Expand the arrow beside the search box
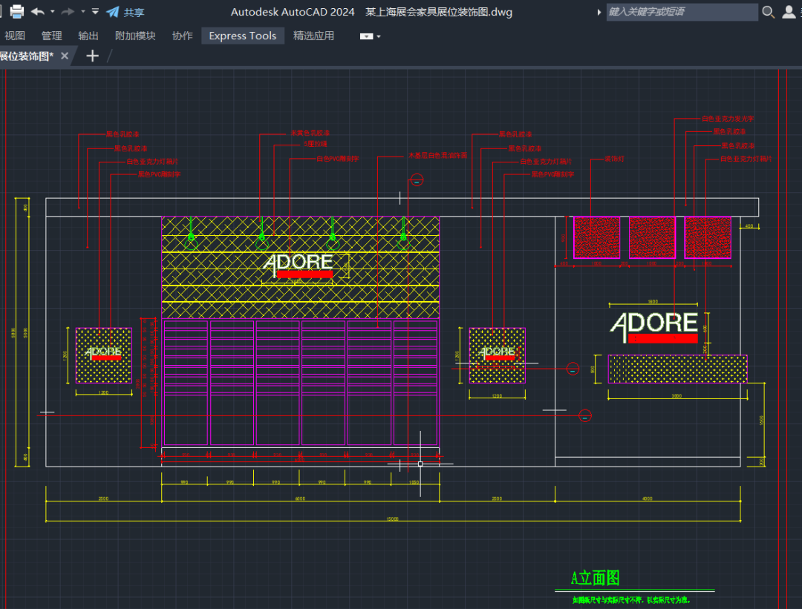 599,12
